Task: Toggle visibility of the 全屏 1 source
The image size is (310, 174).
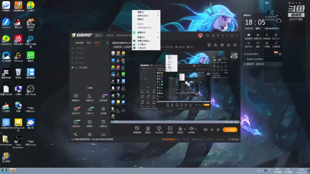Action: pyautogui.click(x=72, y=67)
